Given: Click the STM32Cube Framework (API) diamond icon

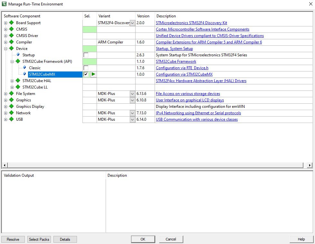Looking at the screenshot, I should point(18,61).
